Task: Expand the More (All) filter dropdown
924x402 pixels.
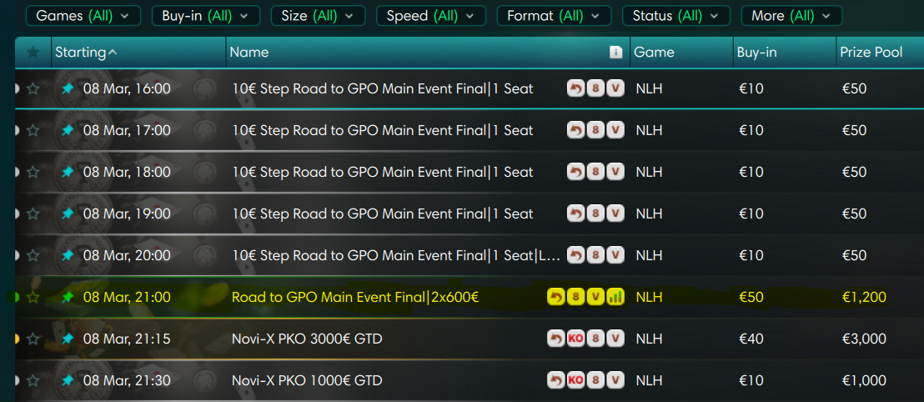Action: click(791, 16)
